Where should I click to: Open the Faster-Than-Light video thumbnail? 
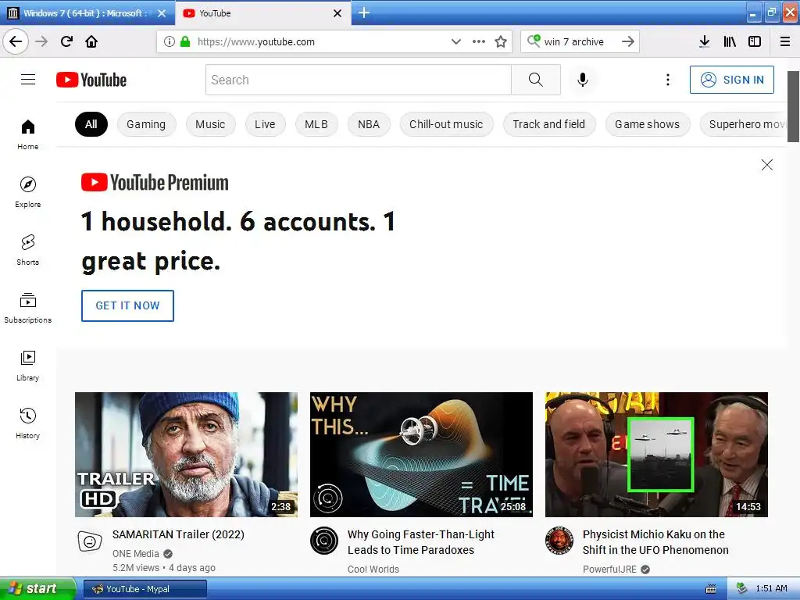coord(421,455)
